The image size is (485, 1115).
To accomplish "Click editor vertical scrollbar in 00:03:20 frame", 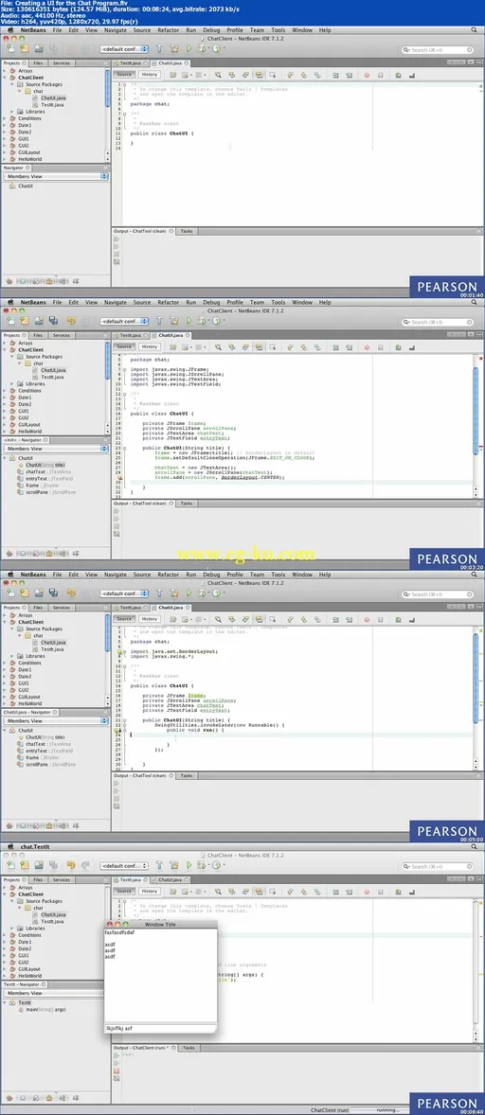I will point(475,425).
